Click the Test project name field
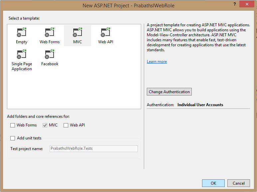This screenshot has width=257, height=192. [x=94, y=149]
